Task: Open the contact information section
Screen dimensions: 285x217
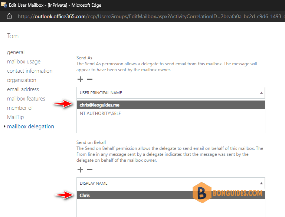Action: tap(30, 71)
